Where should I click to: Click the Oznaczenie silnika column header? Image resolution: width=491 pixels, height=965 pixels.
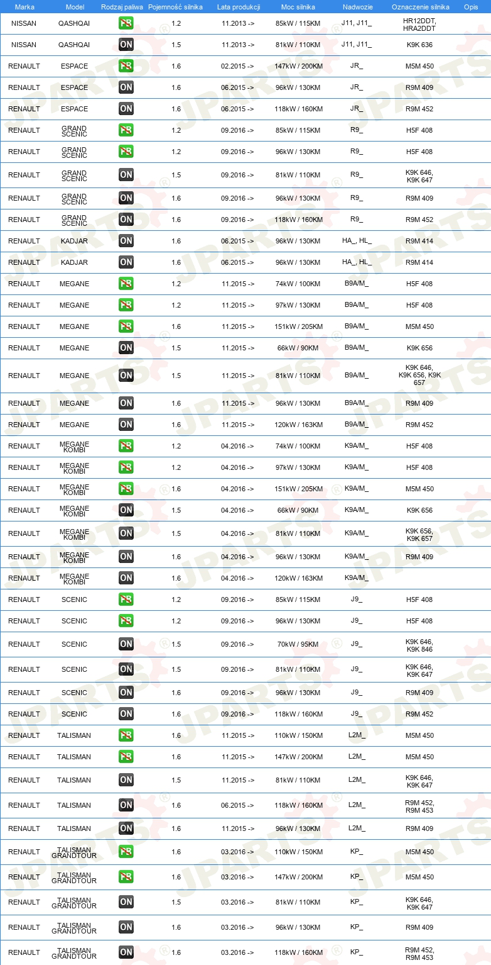click(420, 7)
